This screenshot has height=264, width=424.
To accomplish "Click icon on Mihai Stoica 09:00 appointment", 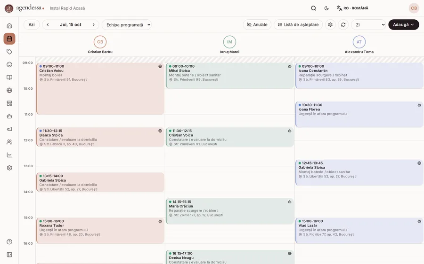I will pyautogui.click(x=290, y=66).
